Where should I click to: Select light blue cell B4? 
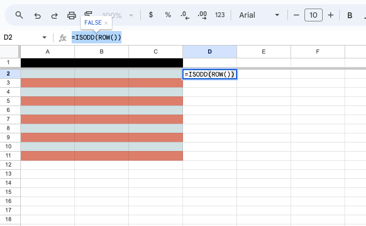tap(102, 92)
